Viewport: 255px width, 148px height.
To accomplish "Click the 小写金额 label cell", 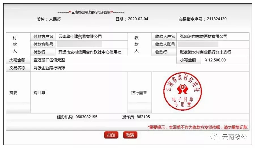I will click(x=188, y=60).
